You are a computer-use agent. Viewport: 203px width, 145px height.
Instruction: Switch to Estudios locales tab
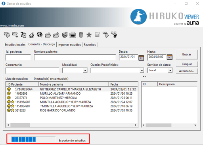coord(15,45)
